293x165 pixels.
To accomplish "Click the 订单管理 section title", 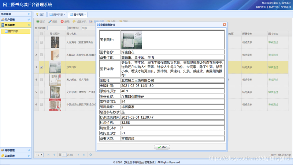I will pyautogui.click(x=10, y=156).
